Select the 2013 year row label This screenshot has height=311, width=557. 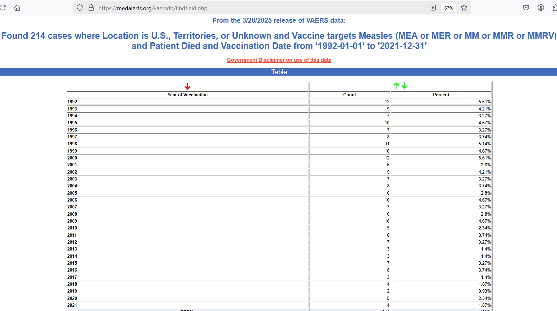point(72,249)
